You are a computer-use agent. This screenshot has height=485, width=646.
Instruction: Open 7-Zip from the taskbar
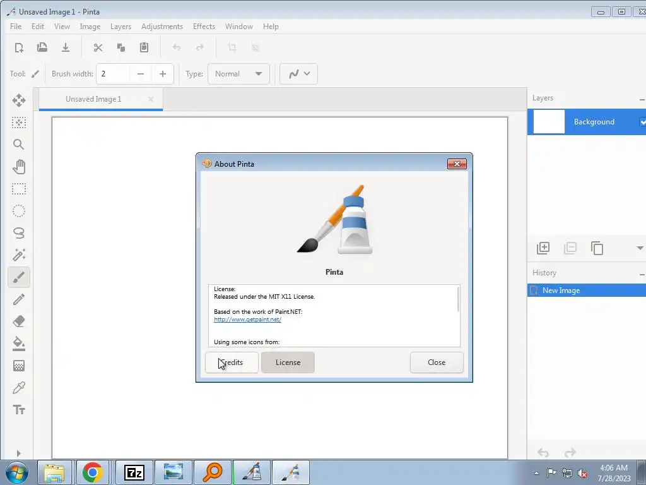click(x=134, y=472)
